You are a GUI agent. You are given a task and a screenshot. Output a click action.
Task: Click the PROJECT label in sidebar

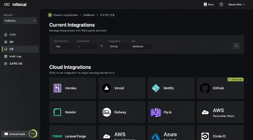(8, 15)
